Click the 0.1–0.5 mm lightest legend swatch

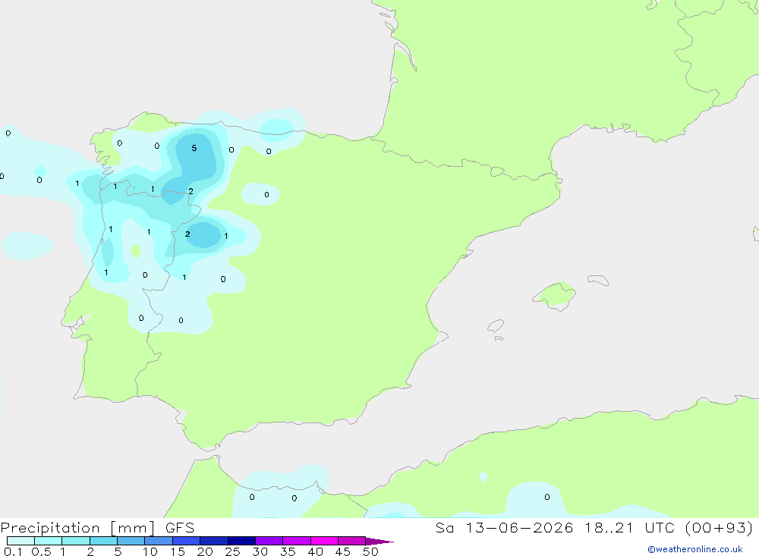pos(20,541)
